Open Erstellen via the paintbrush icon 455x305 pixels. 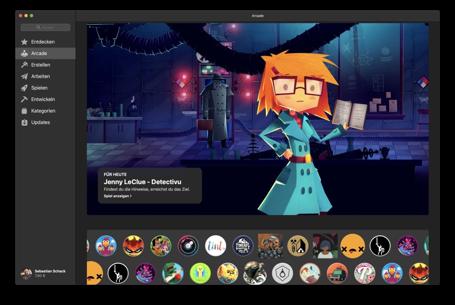point(24,65)
